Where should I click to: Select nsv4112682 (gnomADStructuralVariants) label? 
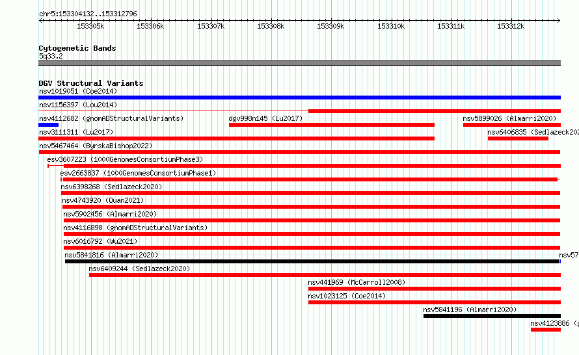(x=111, y=118)
